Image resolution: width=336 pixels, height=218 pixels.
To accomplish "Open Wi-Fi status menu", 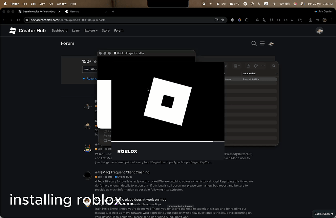I will [274, 4].
